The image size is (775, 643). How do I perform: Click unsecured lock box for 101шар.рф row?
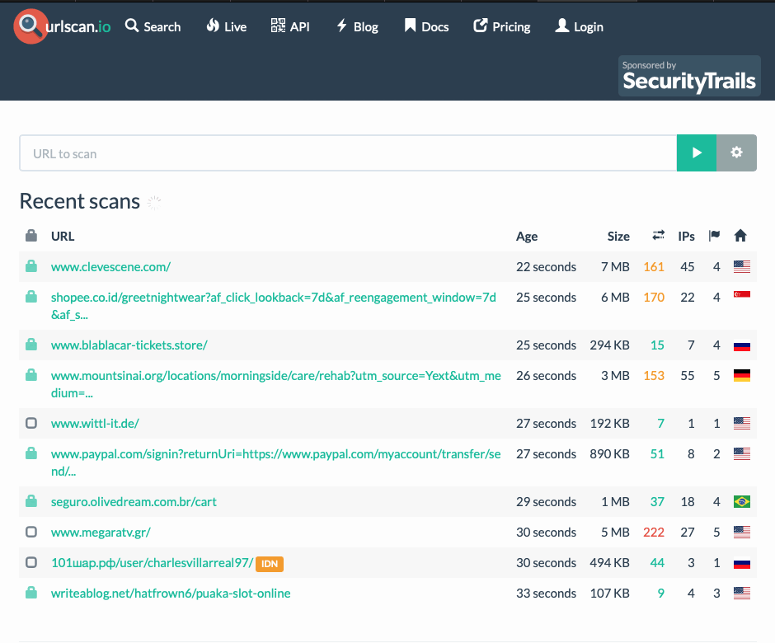click(x=31, y=563)
